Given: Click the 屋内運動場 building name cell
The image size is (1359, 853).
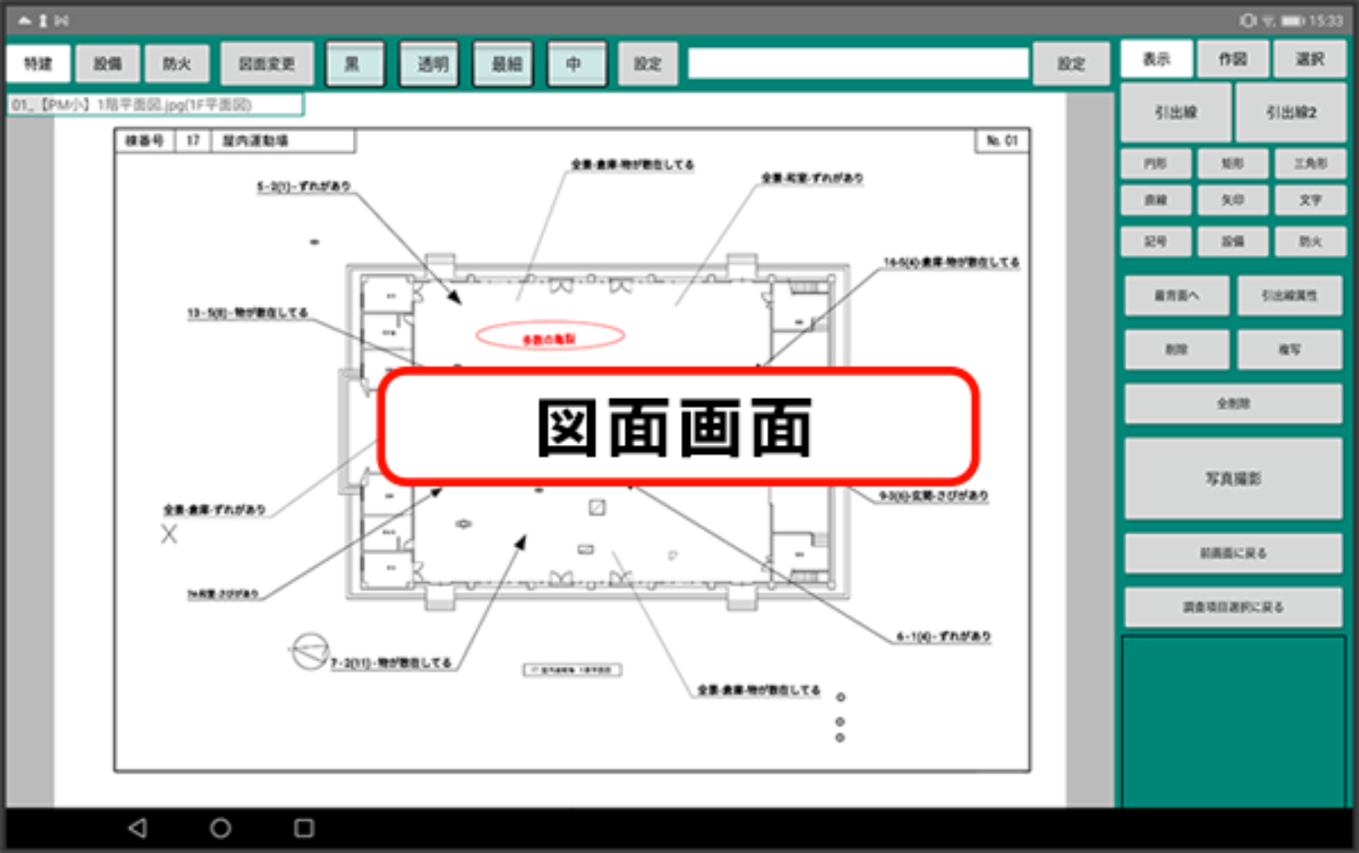Looking at the screenshot, I should click(283, 140).
